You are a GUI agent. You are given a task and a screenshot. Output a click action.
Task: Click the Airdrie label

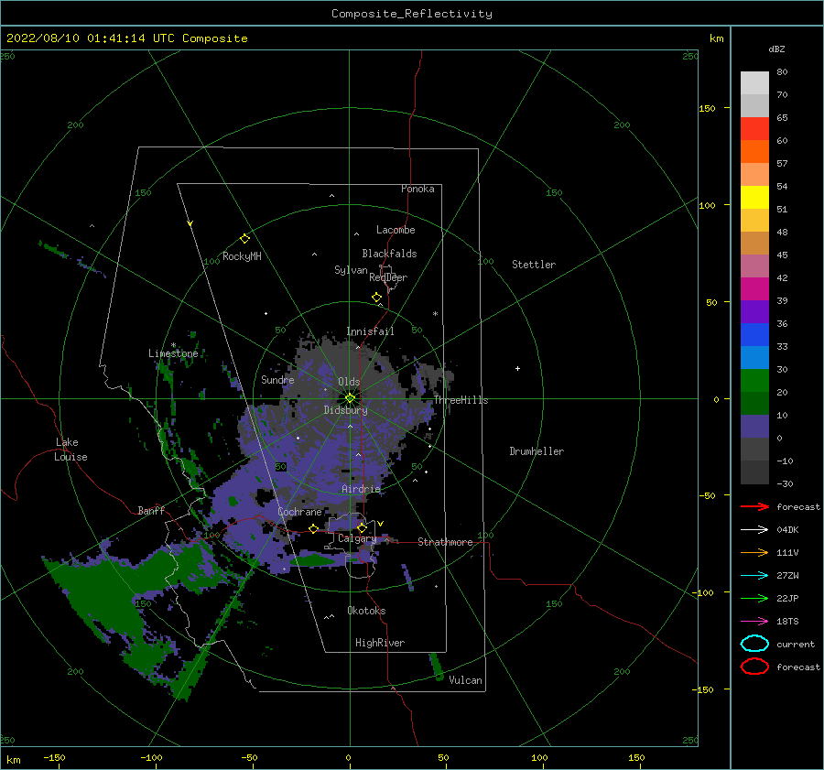[361, 489]
